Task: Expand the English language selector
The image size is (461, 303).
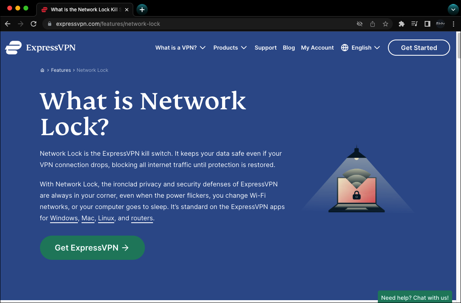Action: (361, 48)
